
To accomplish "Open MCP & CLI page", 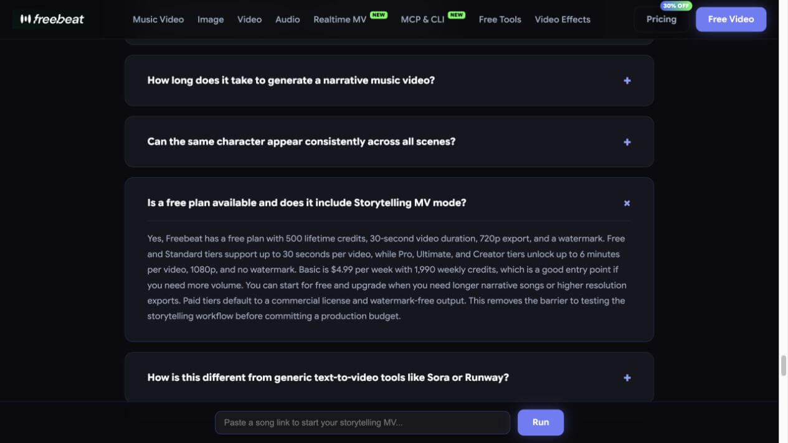I will click(x=422, y=19).
